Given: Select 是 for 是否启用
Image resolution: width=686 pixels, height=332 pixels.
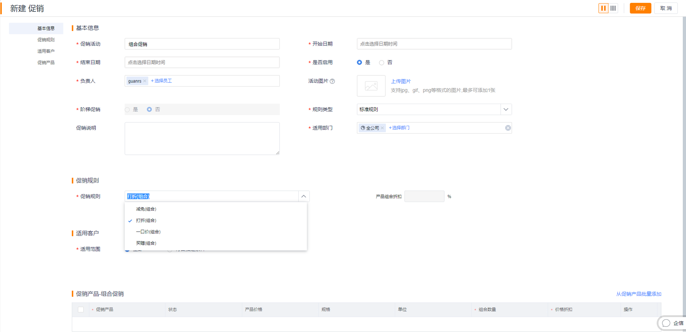Looking at the screenshot, I should click(x=360, y=62).
